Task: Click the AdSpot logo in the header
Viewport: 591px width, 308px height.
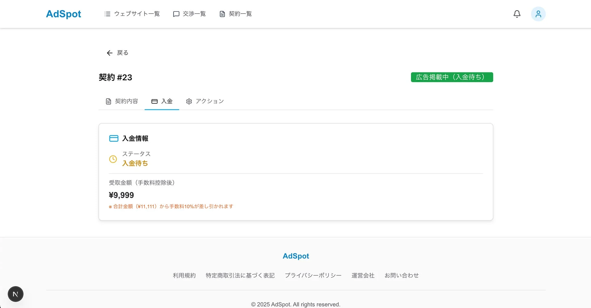Action: (63, 14)
